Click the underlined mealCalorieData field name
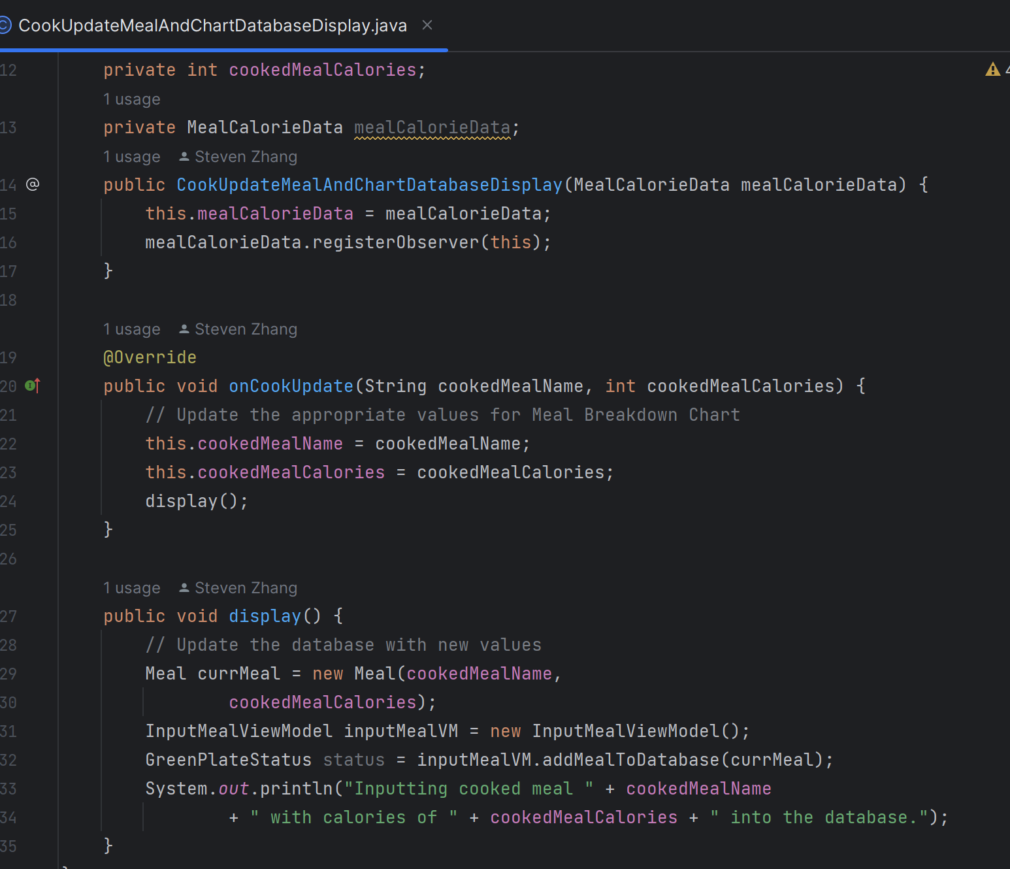Viewport: 1010px width, 869px height. click(432, 127)
